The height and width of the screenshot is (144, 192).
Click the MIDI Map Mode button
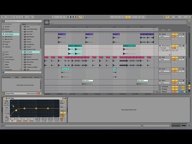click(176, 17)
